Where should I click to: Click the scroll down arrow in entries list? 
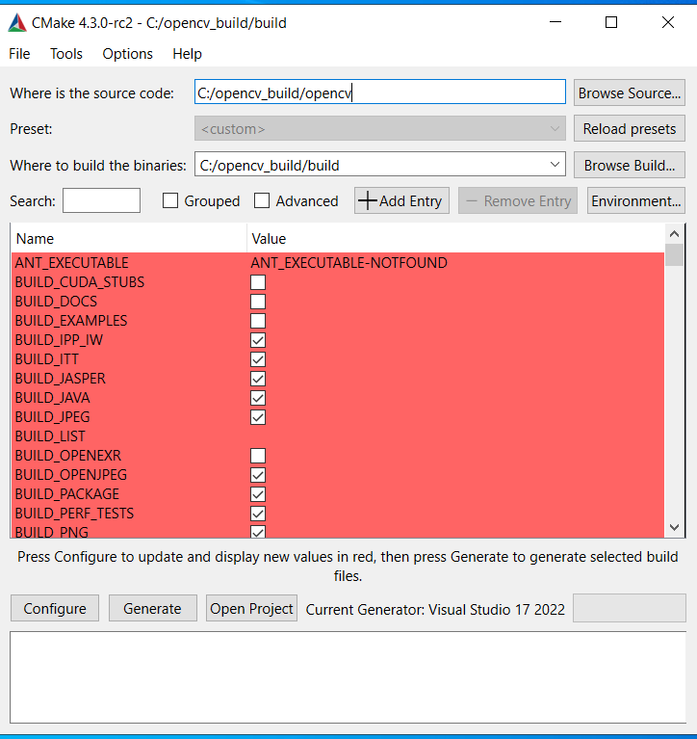pyautogui.click(x=674, y=527)
